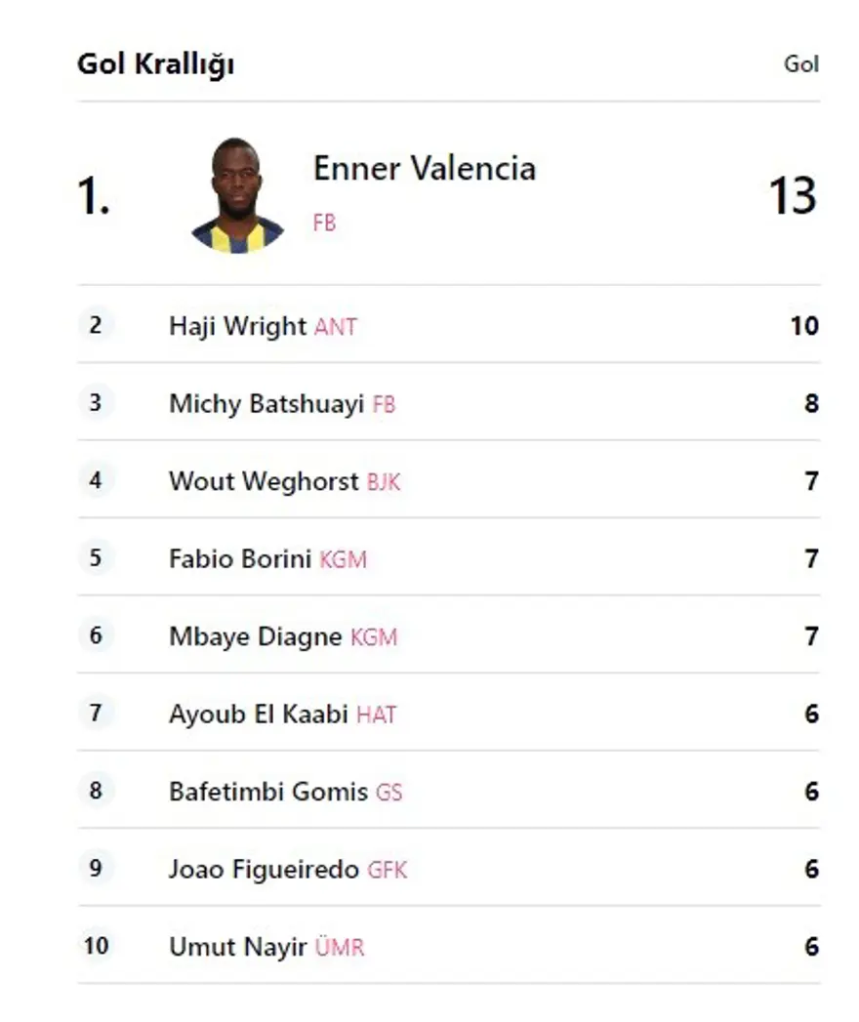The height and width of the screenshot is (1022, 859).
Task: Select Umut Nayir's name
Action: pos(238,947)
